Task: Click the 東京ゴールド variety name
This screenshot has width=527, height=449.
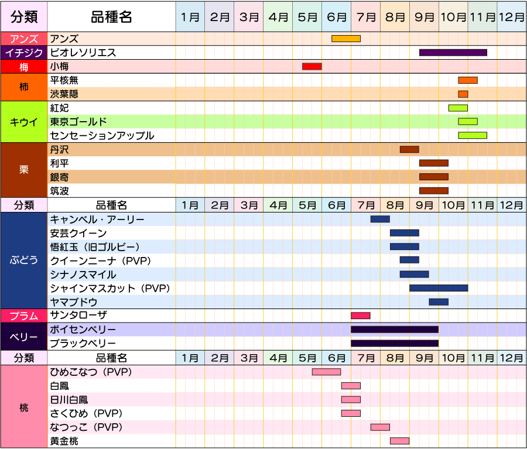Action: pyautogui.click(x=78, y=121)
